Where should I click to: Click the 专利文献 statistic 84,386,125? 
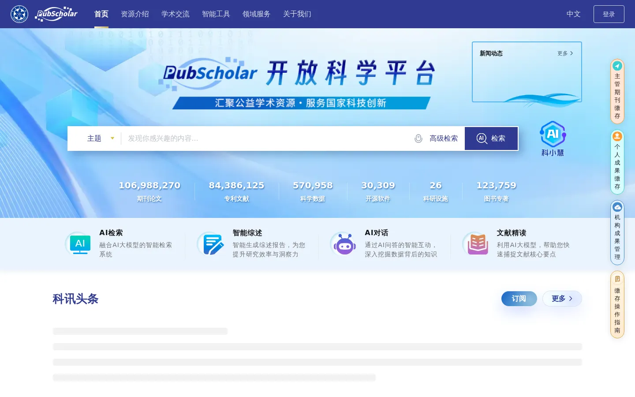point(236,191)
